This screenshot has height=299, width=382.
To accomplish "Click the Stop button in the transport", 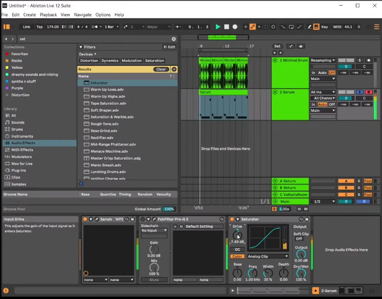I will pyautogui.click(x=227, y=27).
